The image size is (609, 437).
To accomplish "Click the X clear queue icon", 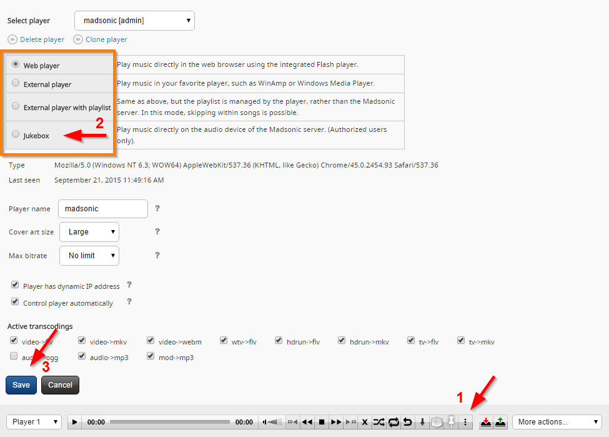I will 365,422.
